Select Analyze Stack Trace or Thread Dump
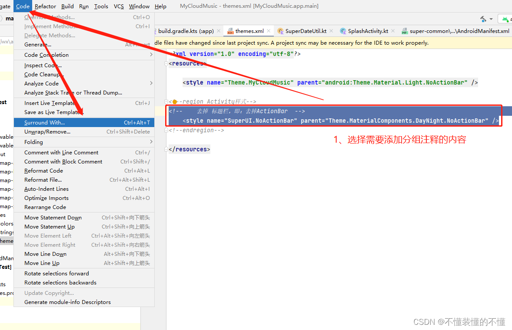This screenshot has height=330, width=512. tap(84, 92)
